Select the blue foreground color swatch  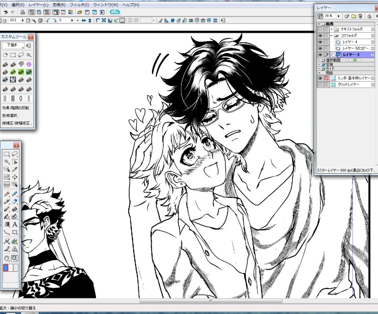(5, 268)
